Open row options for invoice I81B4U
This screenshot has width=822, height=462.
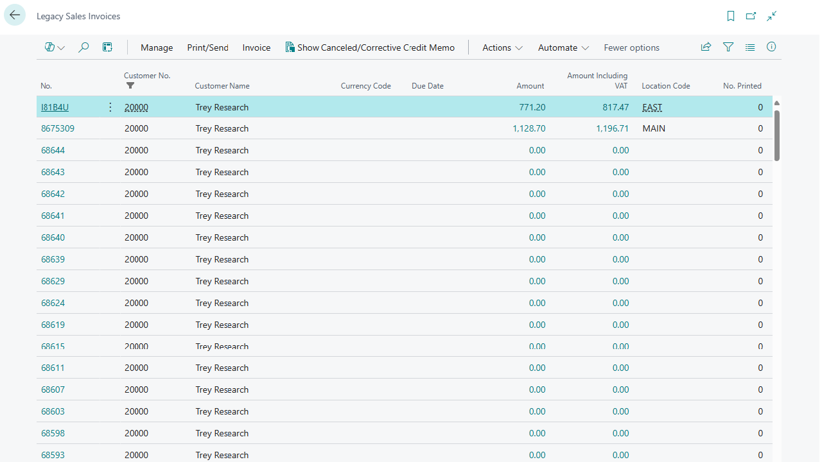110,107
